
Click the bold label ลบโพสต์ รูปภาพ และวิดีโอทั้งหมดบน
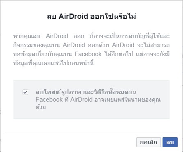86,92
